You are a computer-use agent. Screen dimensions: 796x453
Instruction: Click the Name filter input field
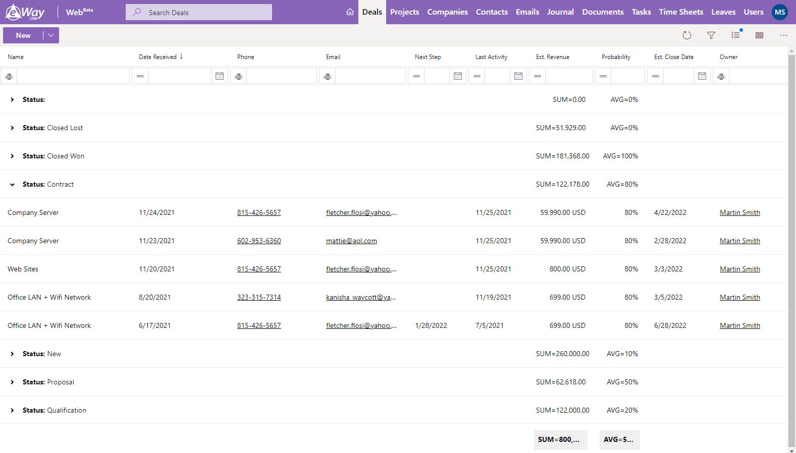(73, 76)
